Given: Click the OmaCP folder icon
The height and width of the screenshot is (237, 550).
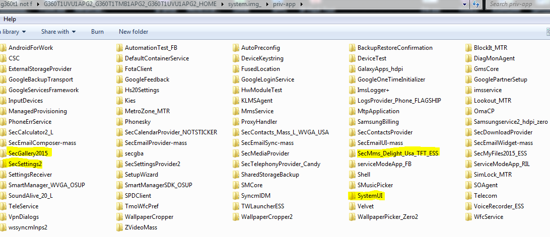Looking at the screenshot, I should pos(468,111).
